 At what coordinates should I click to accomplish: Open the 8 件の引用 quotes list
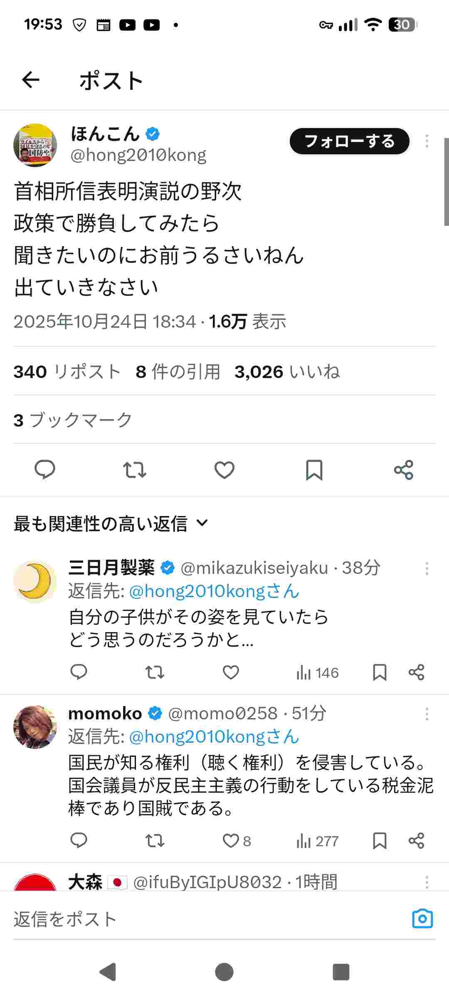[x=178, y=371]
